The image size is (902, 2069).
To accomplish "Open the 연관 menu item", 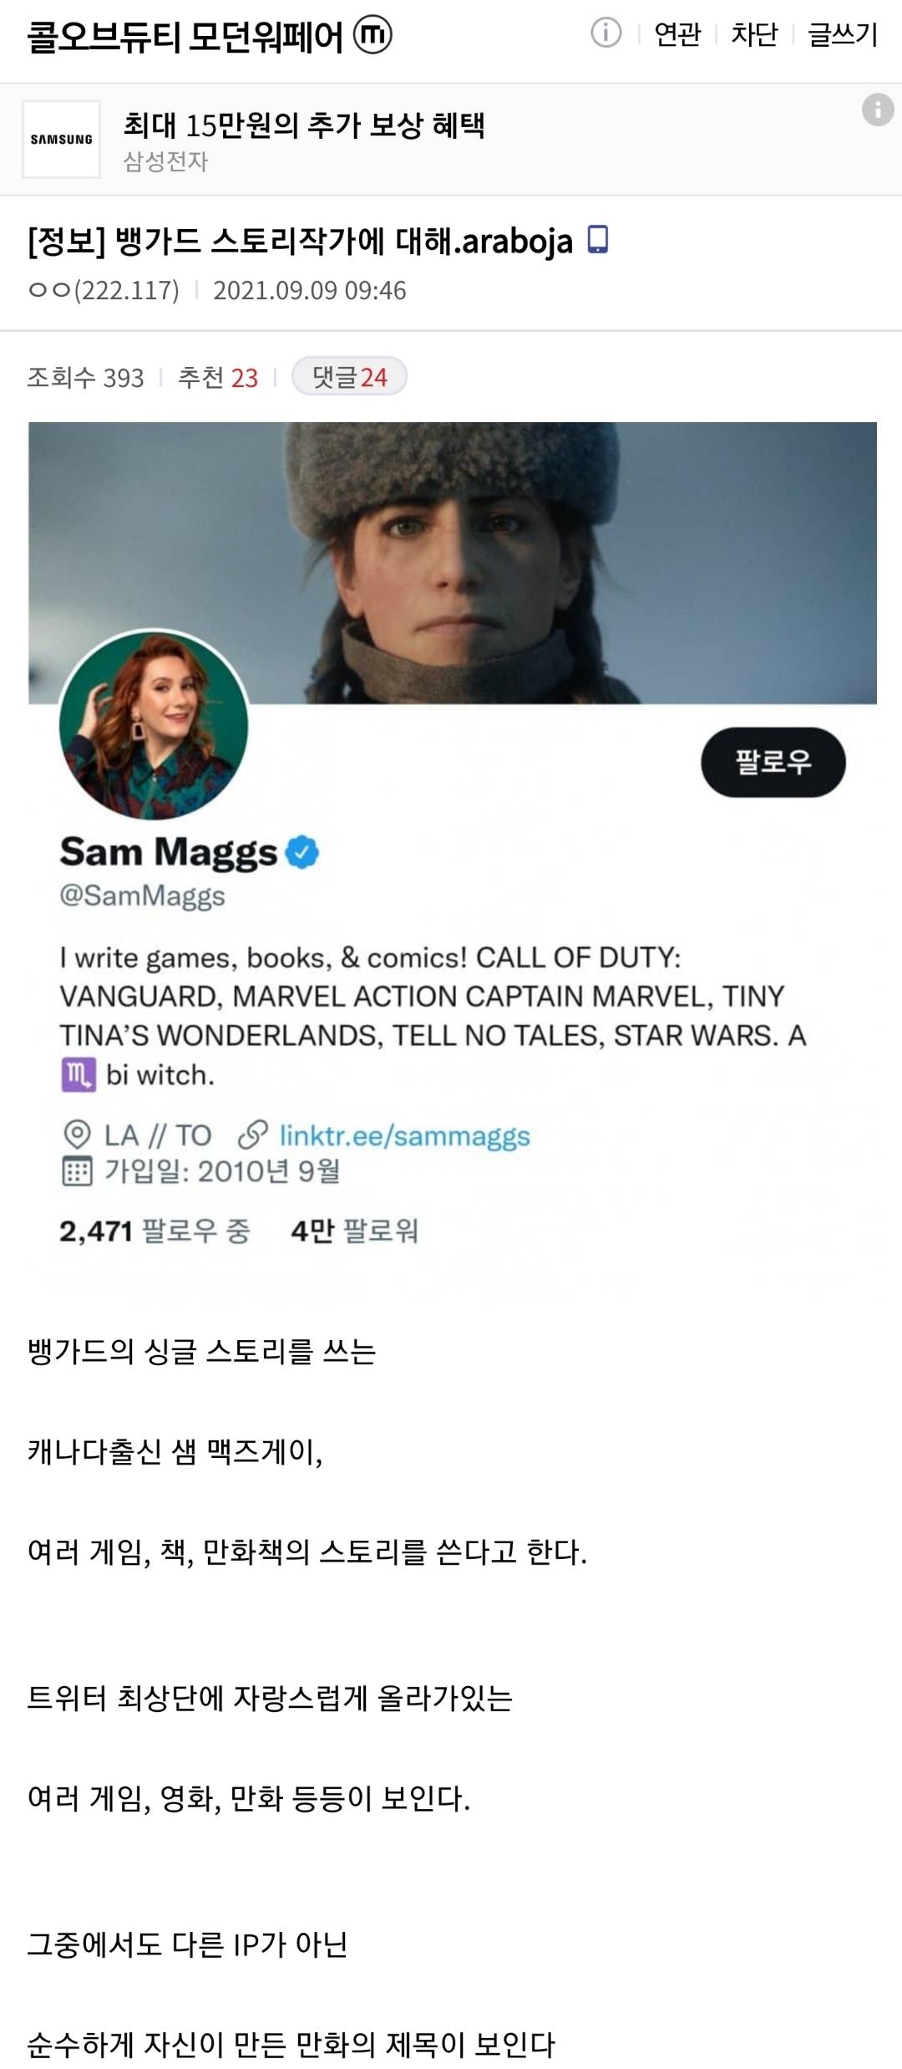I will [x=677, y=34].
